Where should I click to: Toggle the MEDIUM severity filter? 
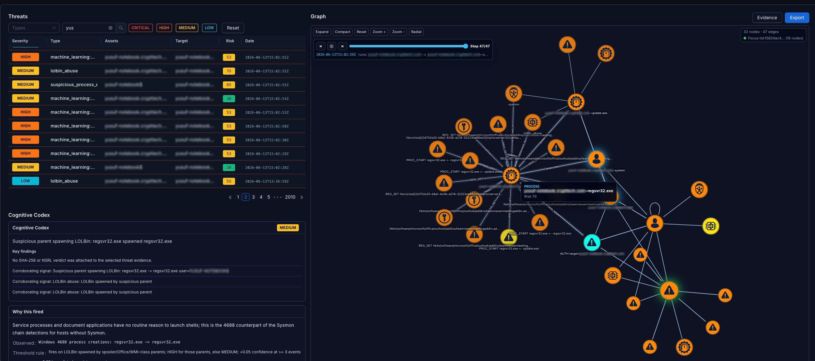pyautogui.click(x=187, y=28)
